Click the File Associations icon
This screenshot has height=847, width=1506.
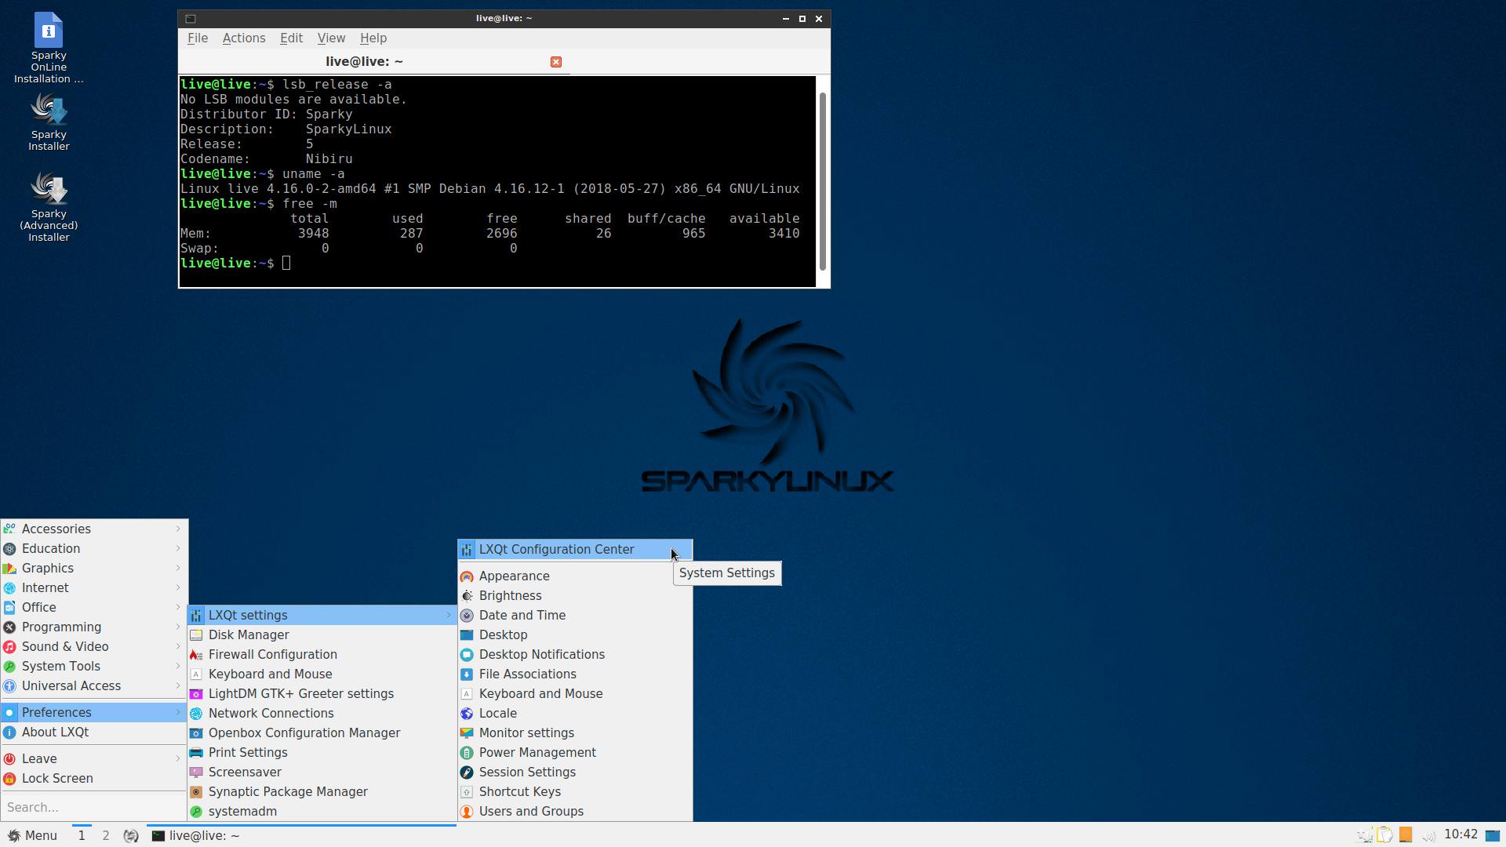pyautogui.click(x=467, y=674)
